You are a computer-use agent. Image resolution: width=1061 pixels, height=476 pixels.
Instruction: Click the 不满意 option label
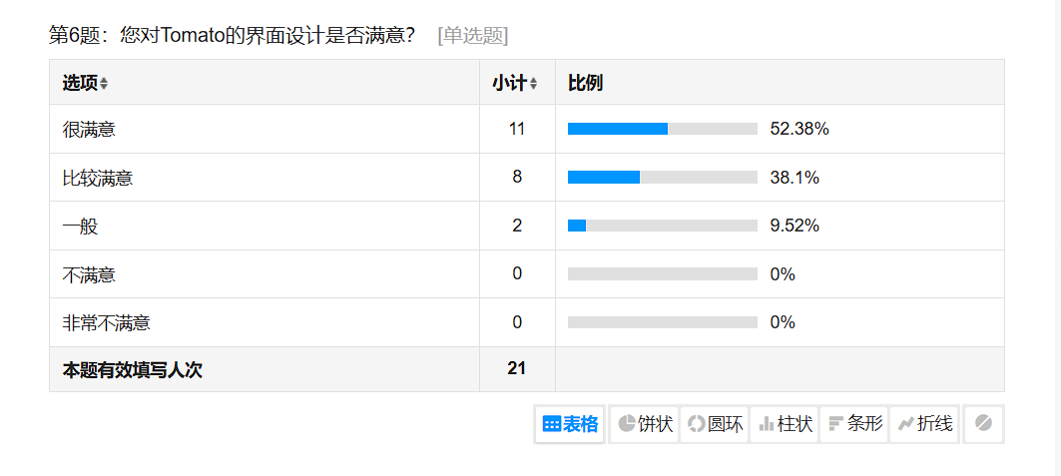pos(90,274)
